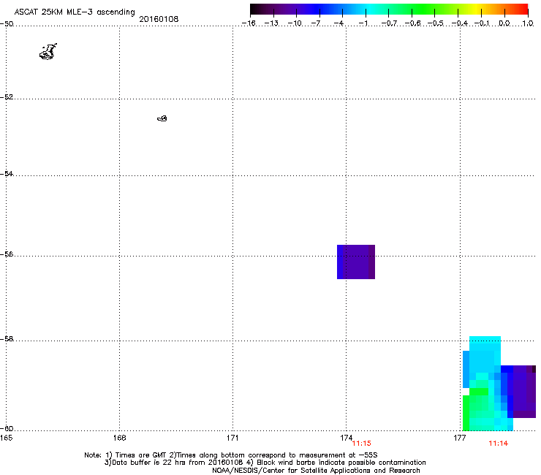The height and width of the screenshot is (475, 541).
Task: Click the red 11:15 swath time label
Action: coord(361,444)
